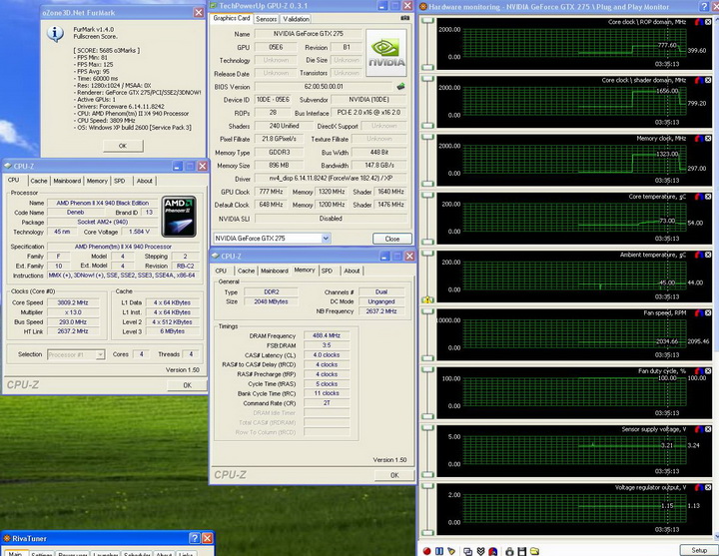Click the BIOS Version field in GPU-Z
719x556 pixels.
pyautogui.click(x=324, y=86)
